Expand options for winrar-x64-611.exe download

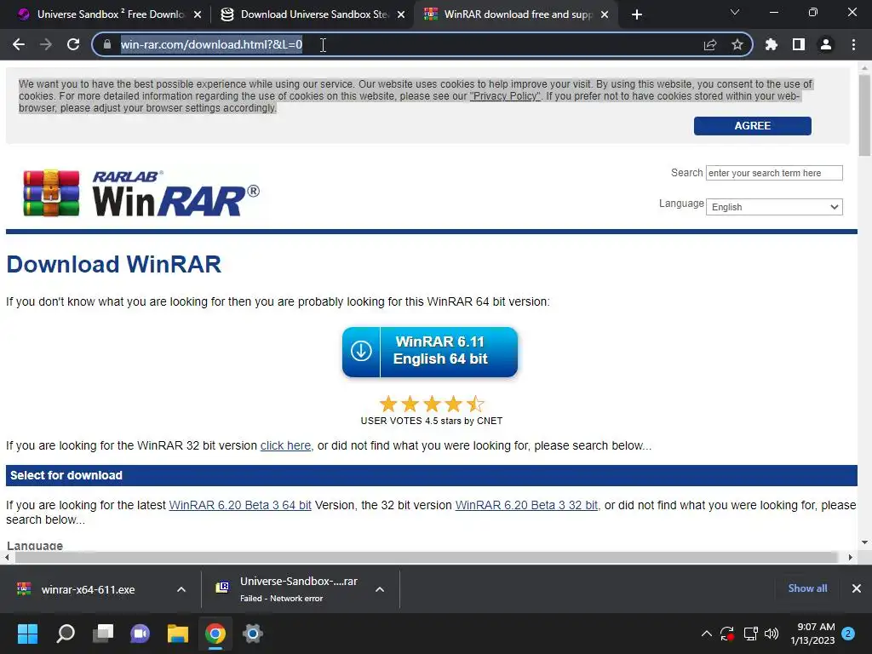coord(181,589)
